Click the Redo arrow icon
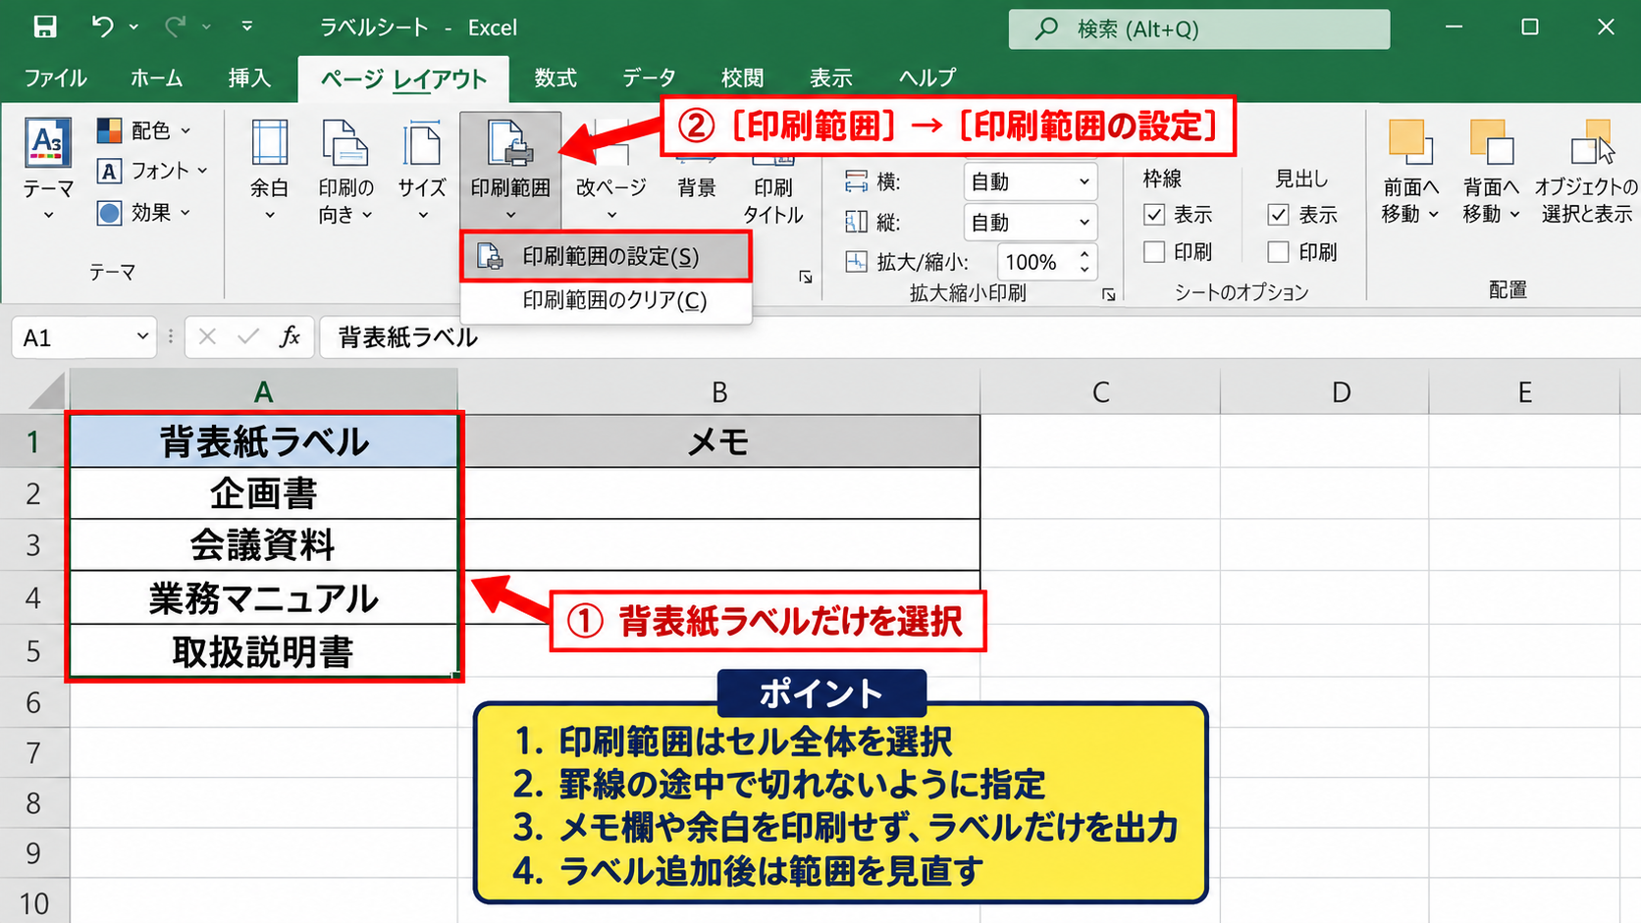Screen dimensions: 1641x923 pos(176,26)
